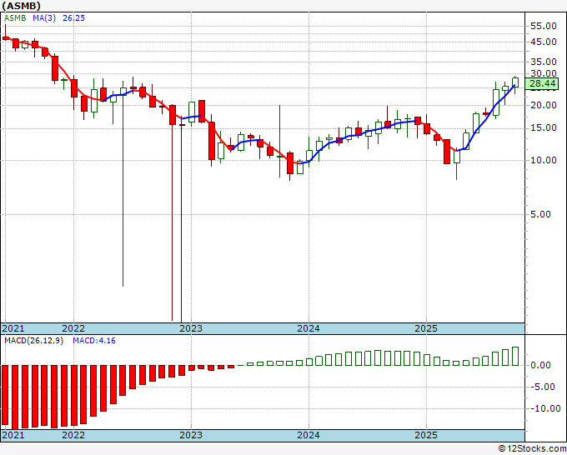Click the (ASMB) chart title

tap(21, 6)
